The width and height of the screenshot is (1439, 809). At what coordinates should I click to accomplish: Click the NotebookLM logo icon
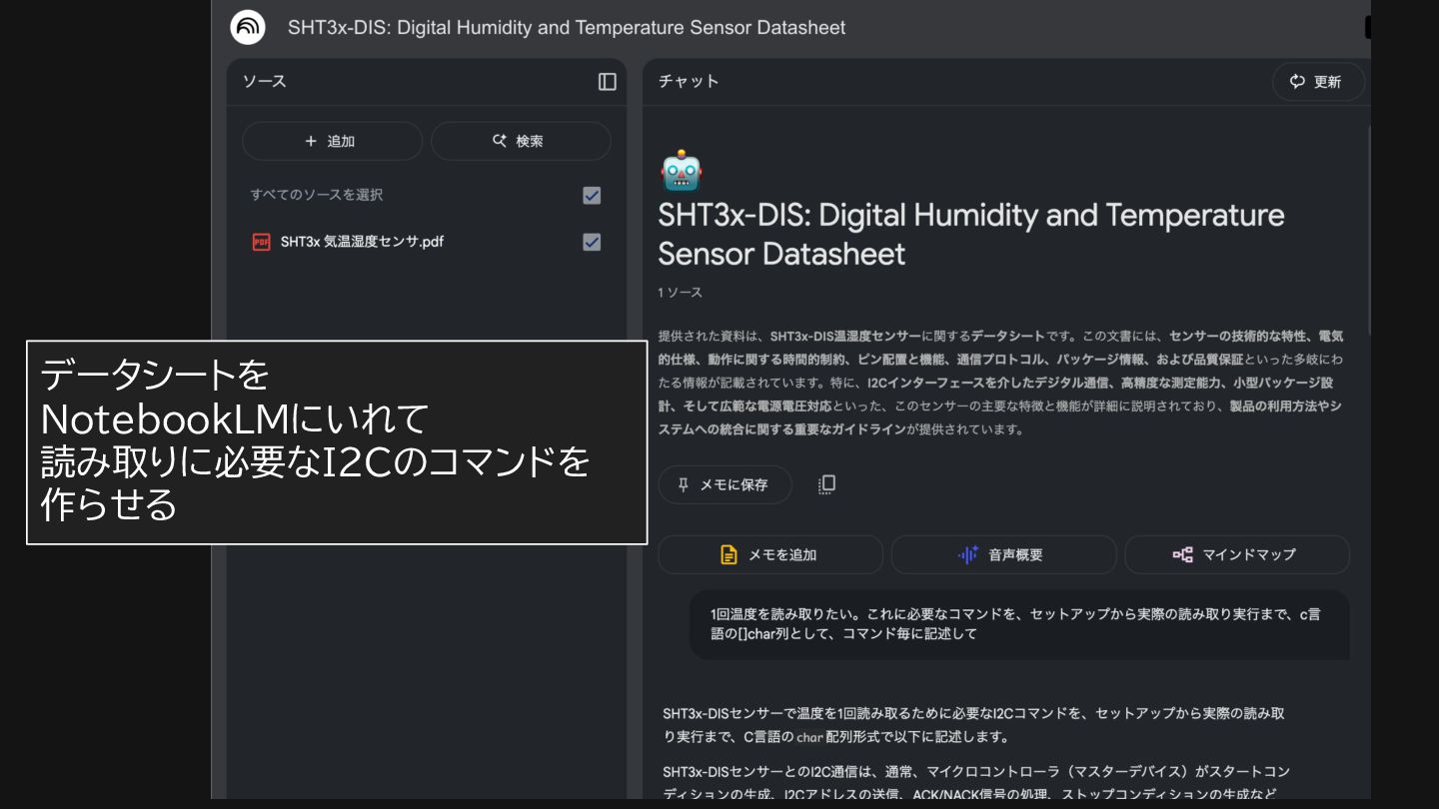pyautogui.click(x=248, y=27)
